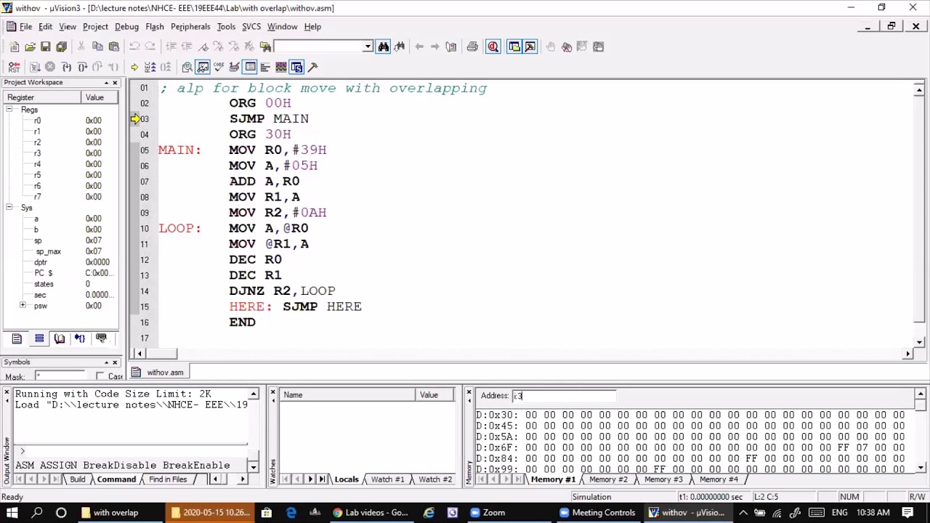Click the Open file icon
The height and width of the screenshot is (523, 930).
pos(30,46)
